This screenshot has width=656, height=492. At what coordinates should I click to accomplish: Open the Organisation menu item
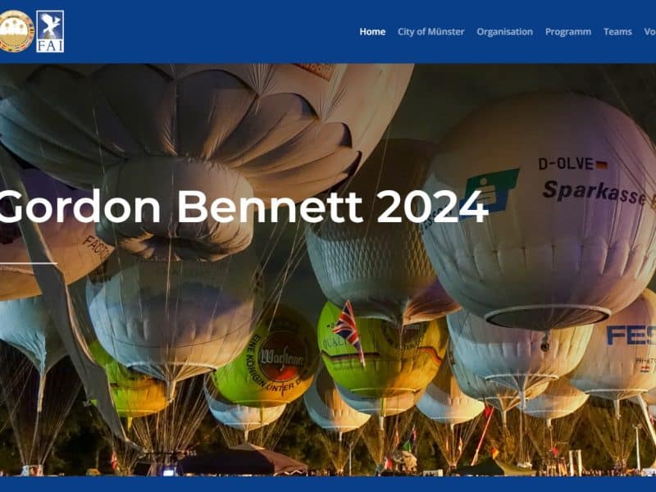click(504, 32)
